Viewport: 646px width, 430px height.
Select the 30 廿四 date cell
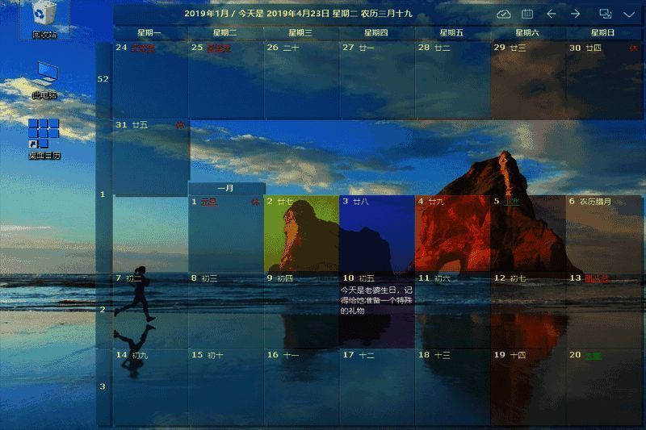[604, 80]
